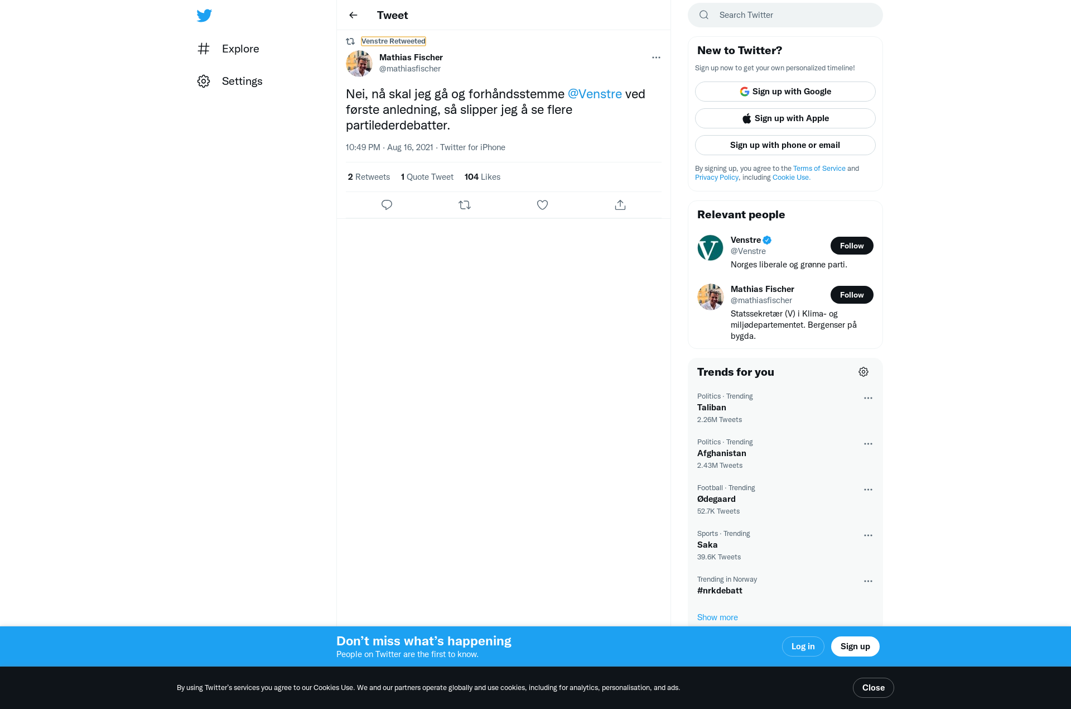
Task: Go back using the arrow icon
Action: click(x=353, y=15)
